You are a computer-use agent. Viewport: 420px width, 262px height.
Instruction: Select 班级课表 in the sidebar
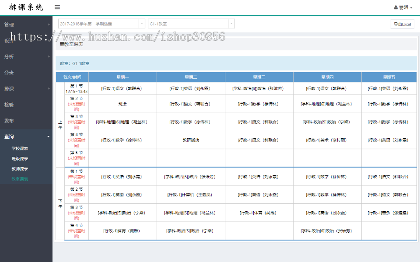pyautogui.click(x=20, y=159)
